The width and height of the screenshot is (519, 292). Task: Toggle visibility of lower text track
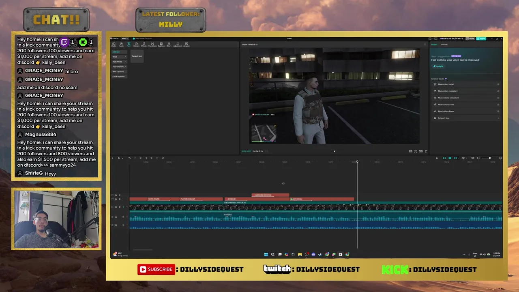(120, 199)
